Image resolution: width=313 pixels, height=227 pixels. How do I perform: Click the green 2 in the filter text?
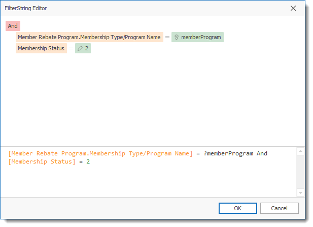[88, 161]
